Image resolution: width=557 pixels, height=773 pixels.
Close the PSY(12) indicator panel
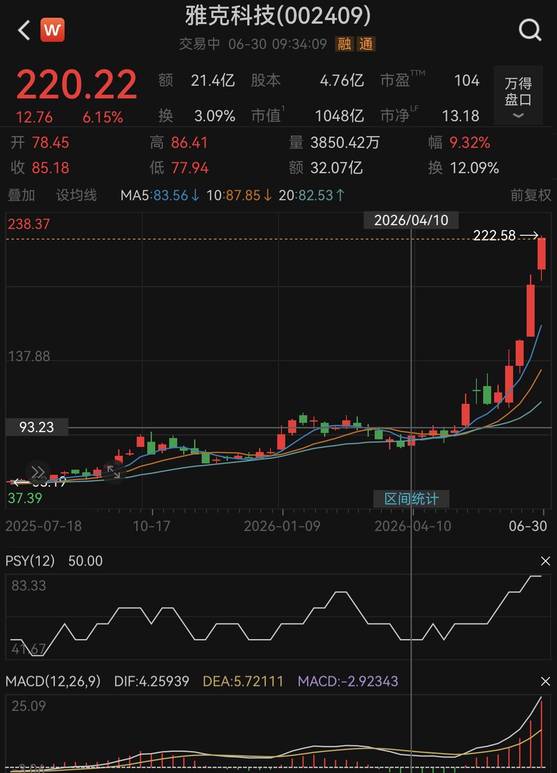pos(545,561)
